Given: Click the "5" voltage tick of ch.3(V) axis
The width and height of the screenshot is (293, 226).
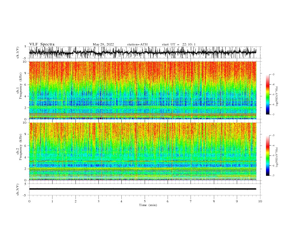Looking at the screenshot, I should click(26, 184).
